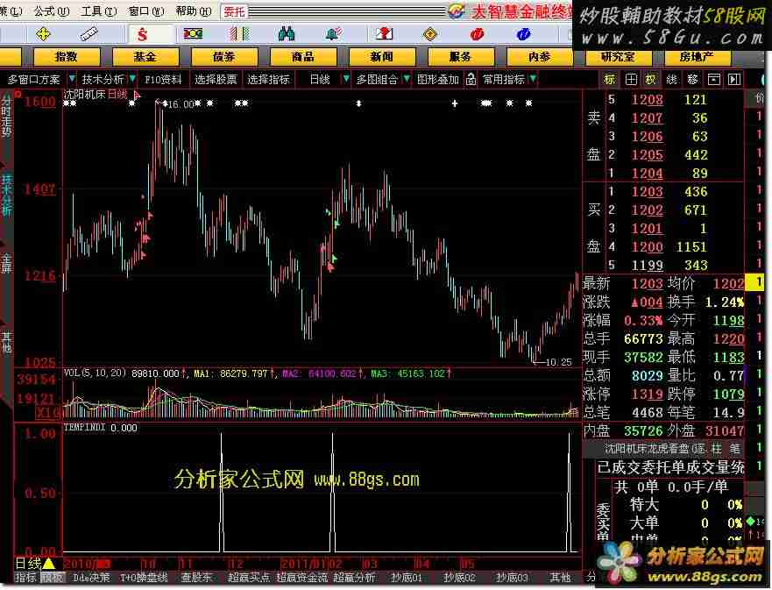This screenshot has height=590, width=772.
Task: Click the blue round toolbar icon
Action: (x=523, y=34)
